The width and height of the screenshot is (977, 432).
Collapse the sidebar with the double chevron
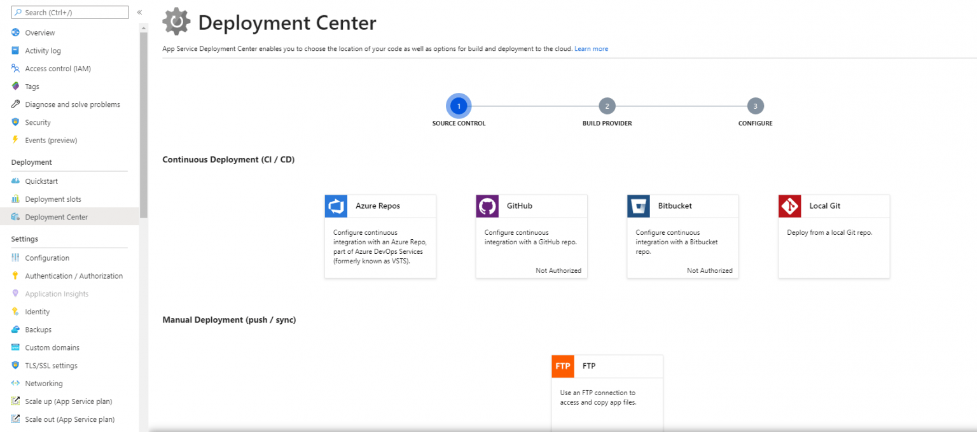tap(139, 11)
